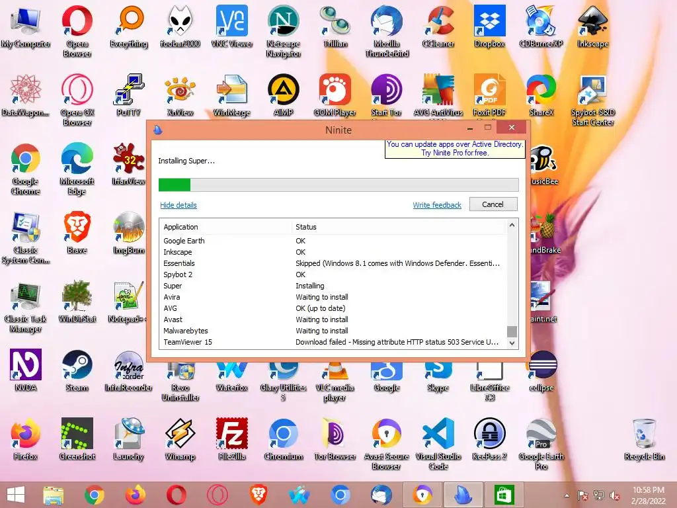Select the Avira row in list
This screenshot has height=508, width=677.
pyautogui.click(x=333, y=297)
